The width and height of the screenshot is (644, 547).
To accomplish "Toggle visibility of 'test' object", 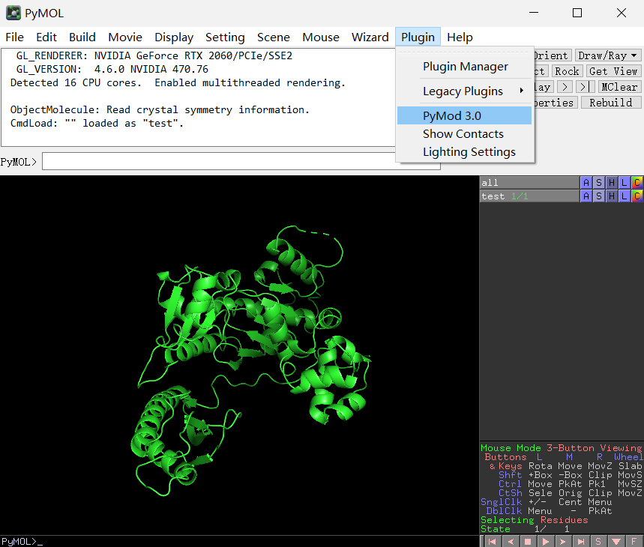I will [x=529, y=196].
